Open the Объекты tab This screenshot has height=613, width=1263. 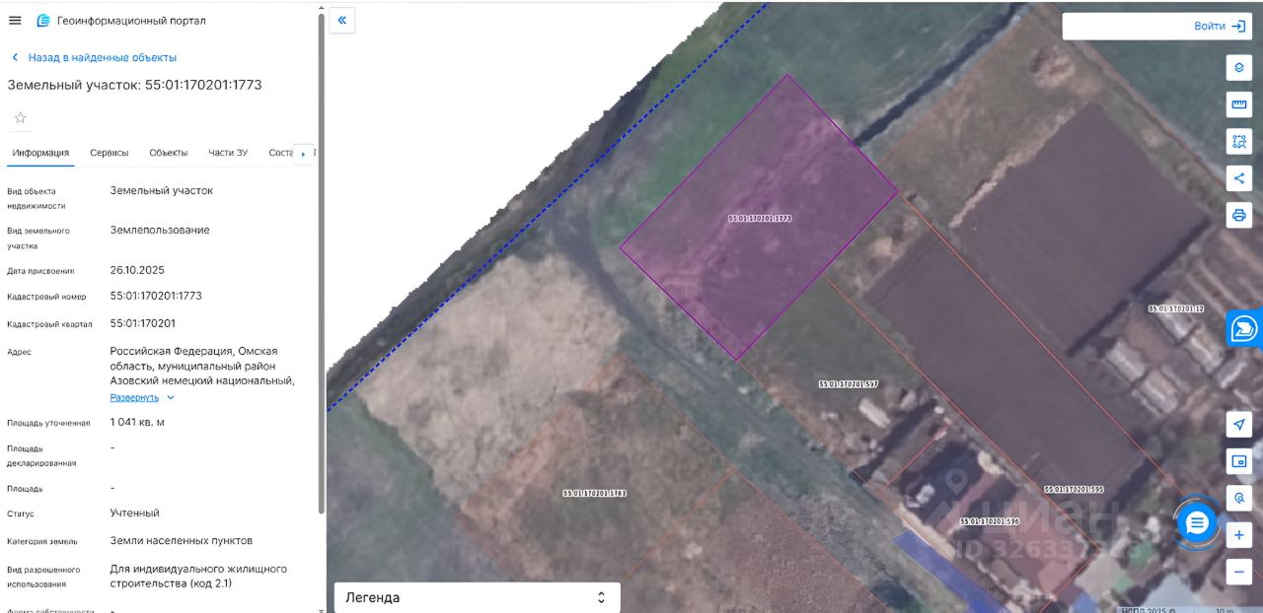(x=168, y=153)
